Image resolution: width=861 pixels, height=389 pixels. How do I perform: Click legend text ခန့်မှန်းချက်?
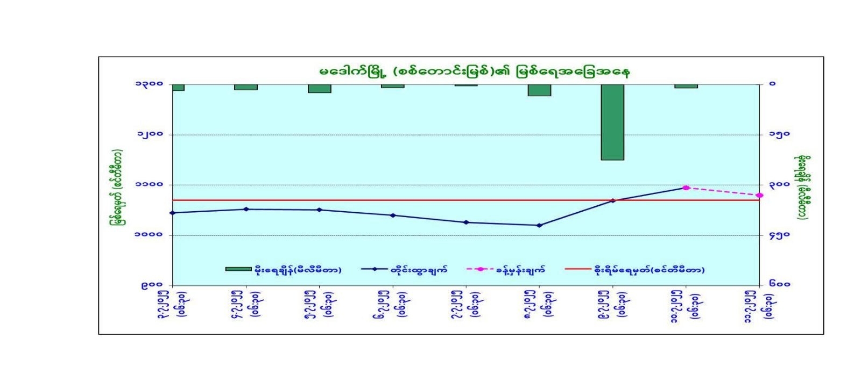click(x=520, y=270)
